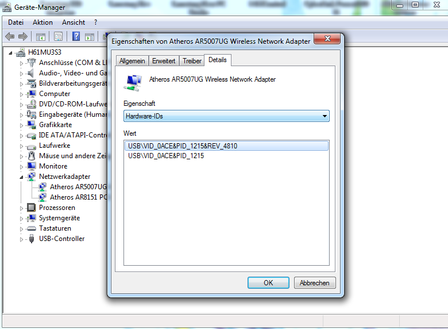Switch to the Allgemein tab
Screen dimensions: 448x329
(x=132, y=61)
